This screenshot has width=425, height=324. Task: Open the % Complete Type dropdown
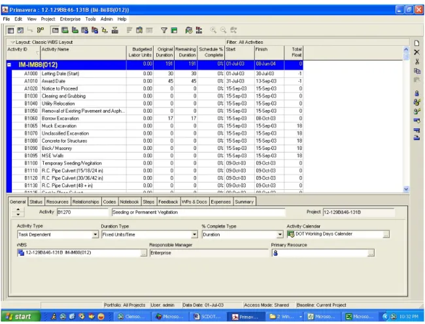point(280,234)
